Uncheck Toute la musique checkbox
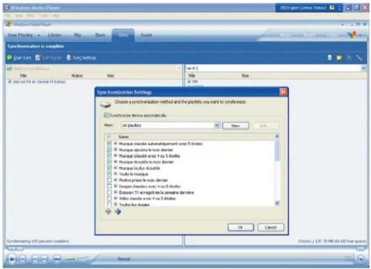Screen dimensions: 371x269 click(x=109, y=174)
